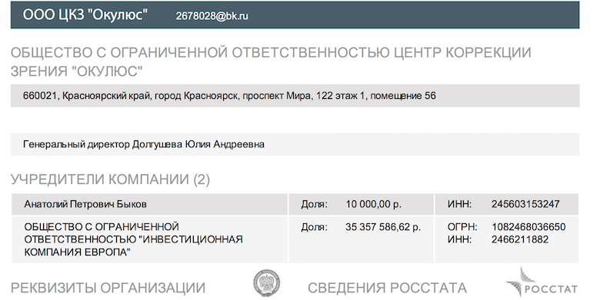Click Генеральный директор Долгушева Юлия Андреевна

pos(144,144)
